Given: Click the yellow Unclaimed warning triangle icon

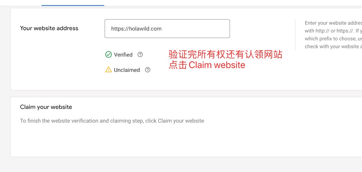Looking at the screenshot, I should click(109, 69).
